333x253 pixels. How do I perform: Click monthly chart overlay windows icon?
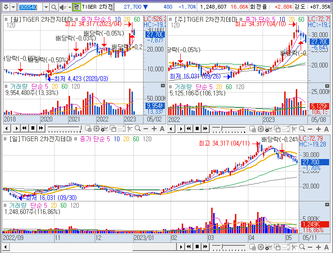[113, 129]
